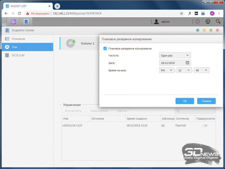Bookmark this page with the star icon
Screen dimensions: 225x169
[x=181, y=13]
